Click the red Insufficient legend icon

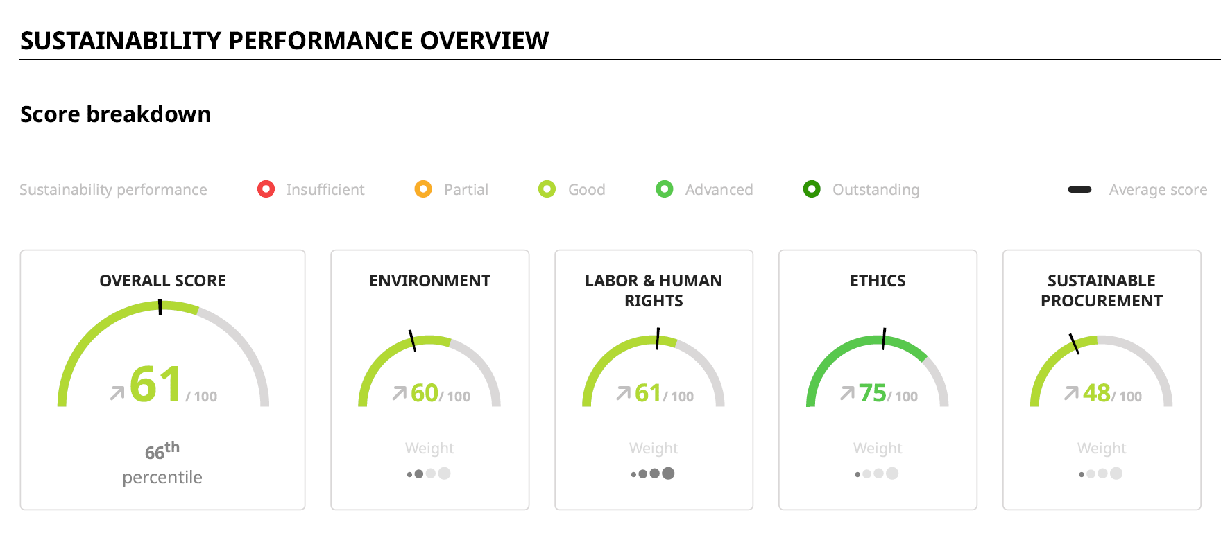tap(266, 189)
